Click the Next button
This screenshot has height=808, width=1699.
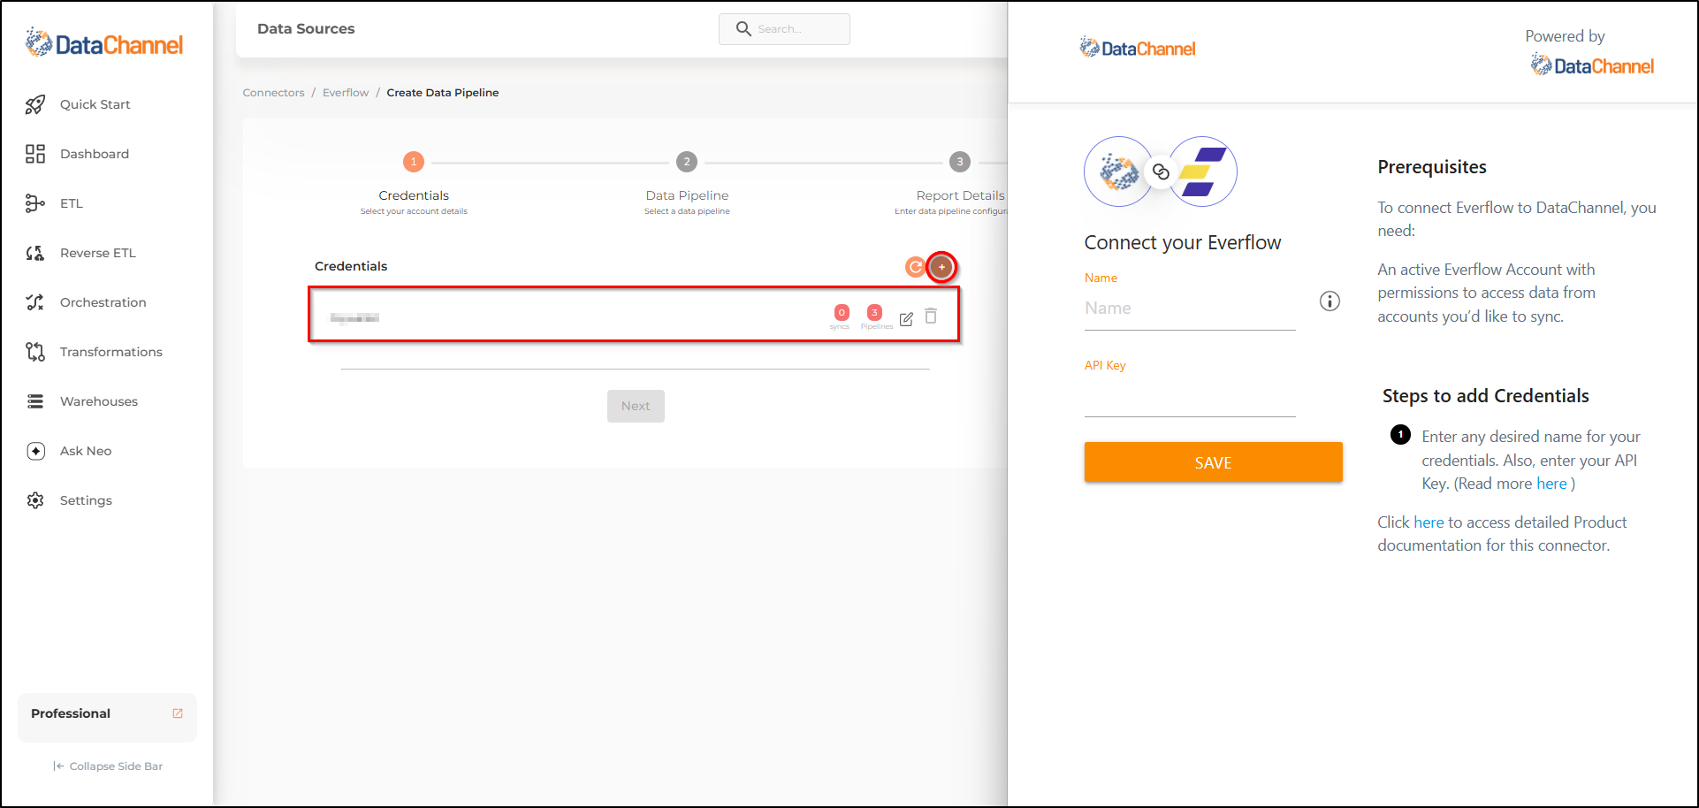[x=636, y=406]
